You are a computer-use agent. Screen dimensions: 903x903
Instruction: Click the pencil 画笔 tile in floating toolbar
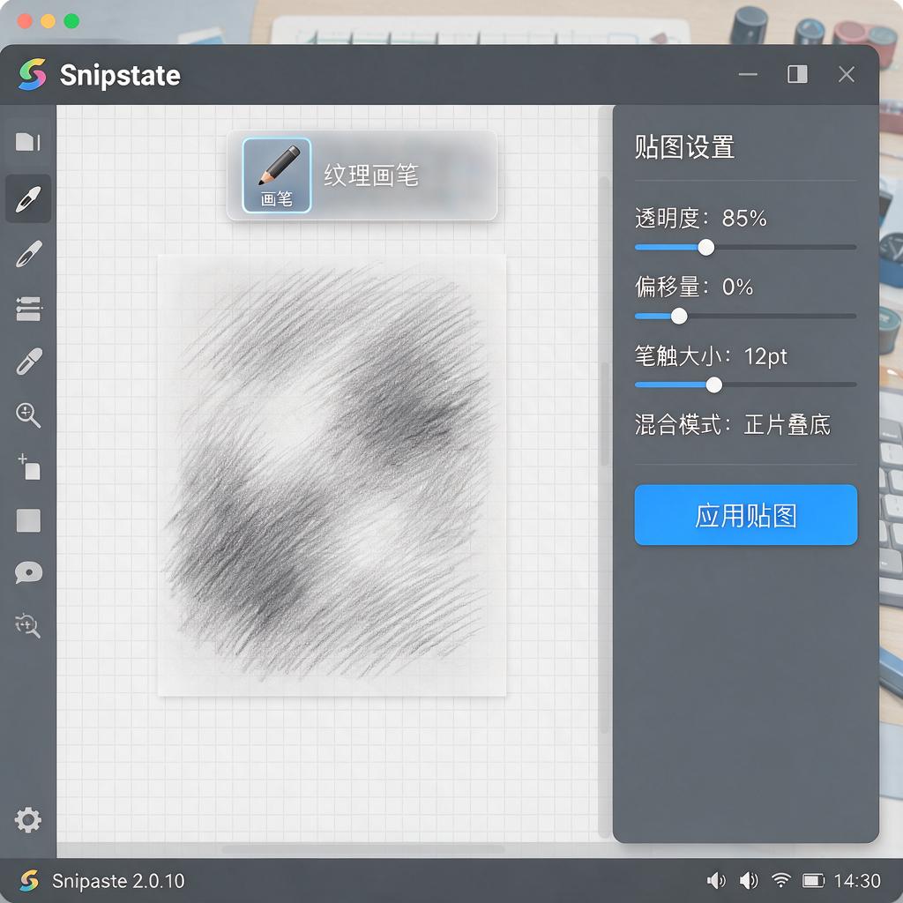coord(277,175)
